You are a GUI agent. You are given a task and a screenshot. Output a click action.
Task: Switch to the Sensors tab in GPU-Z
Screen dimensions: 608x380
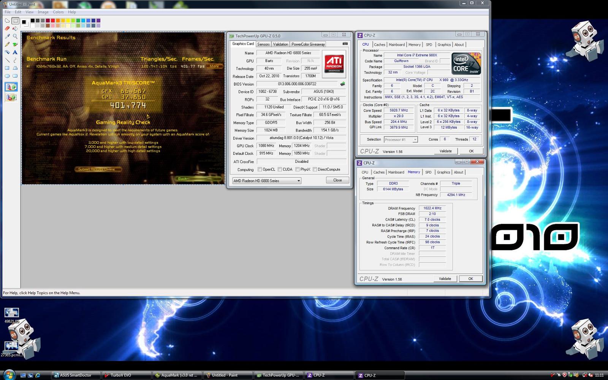pyautogui.click(x=263, y=44)
